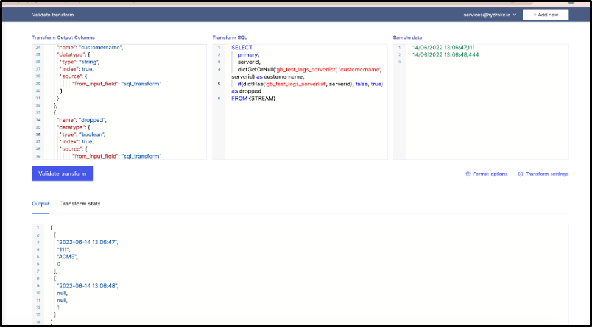Click the output value 0 on line 6
592x328 pixels.
point(58,264)
